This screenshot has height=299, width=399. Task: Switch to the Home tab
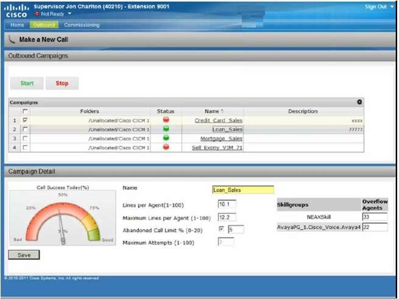17,25
